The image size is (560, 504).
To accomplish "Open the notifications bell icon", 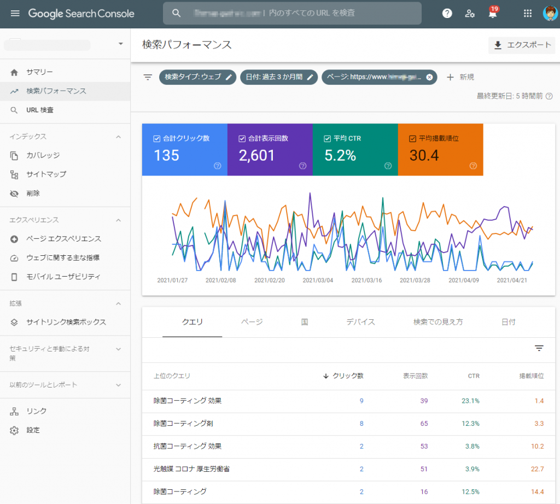I will [x=492, y=14].
